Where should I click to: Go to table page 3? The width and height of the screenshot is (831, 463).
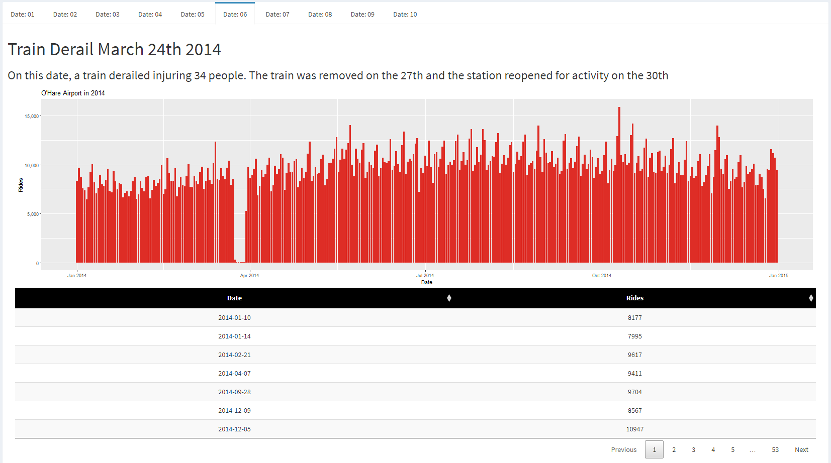coord(694,449)
